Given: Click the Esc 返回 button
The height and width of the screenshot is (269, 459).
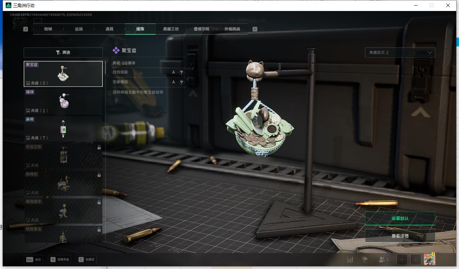Looking at the screenshot, I should [x=34, y=259].
